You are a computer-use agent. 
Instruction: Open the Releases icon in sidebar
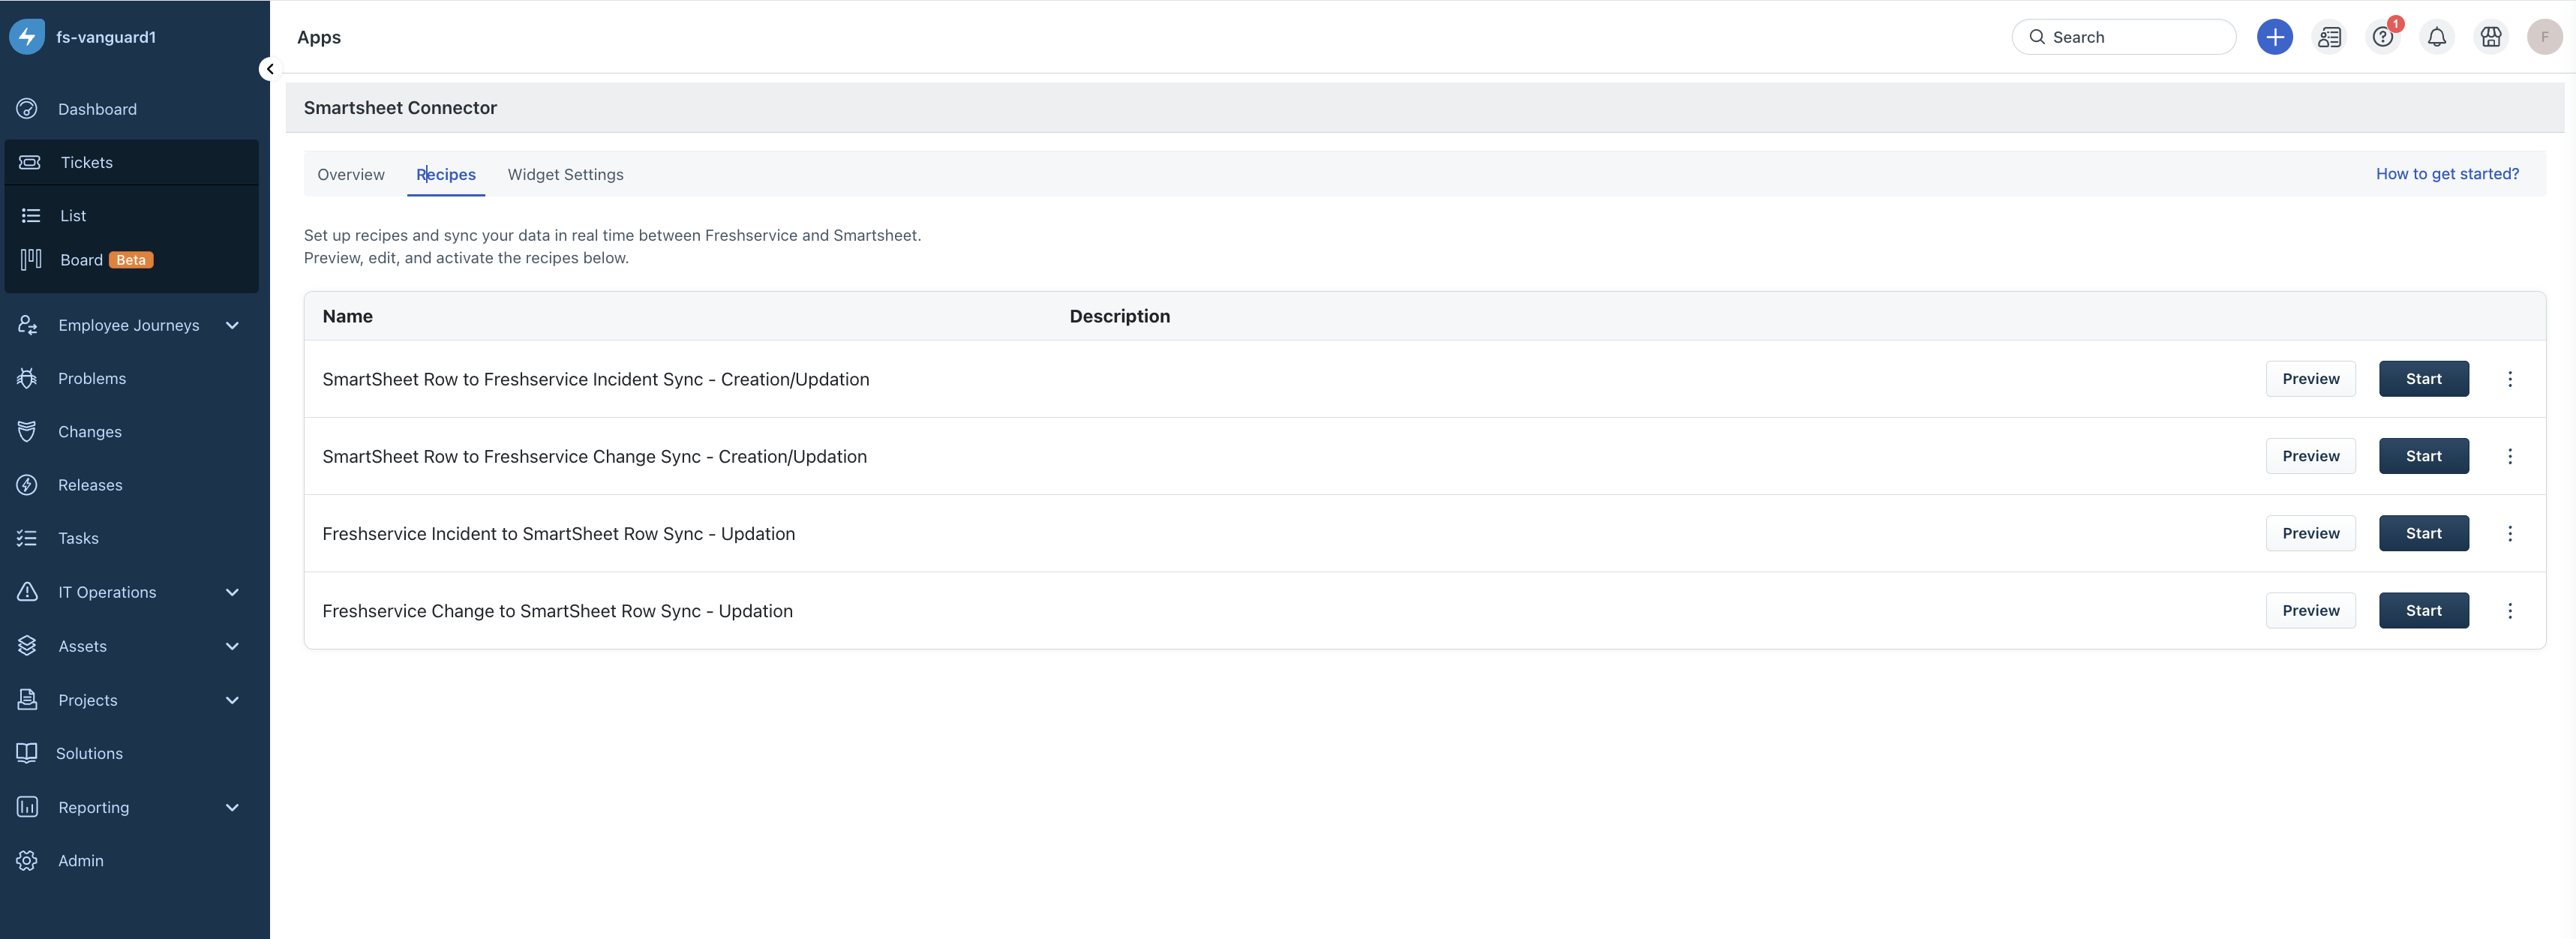[x=27, y=485]
